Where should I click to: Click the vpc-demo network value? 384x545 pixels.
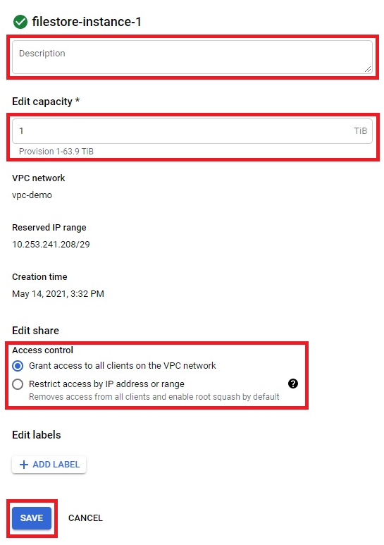pyautogui.click(x=32, y=195)
